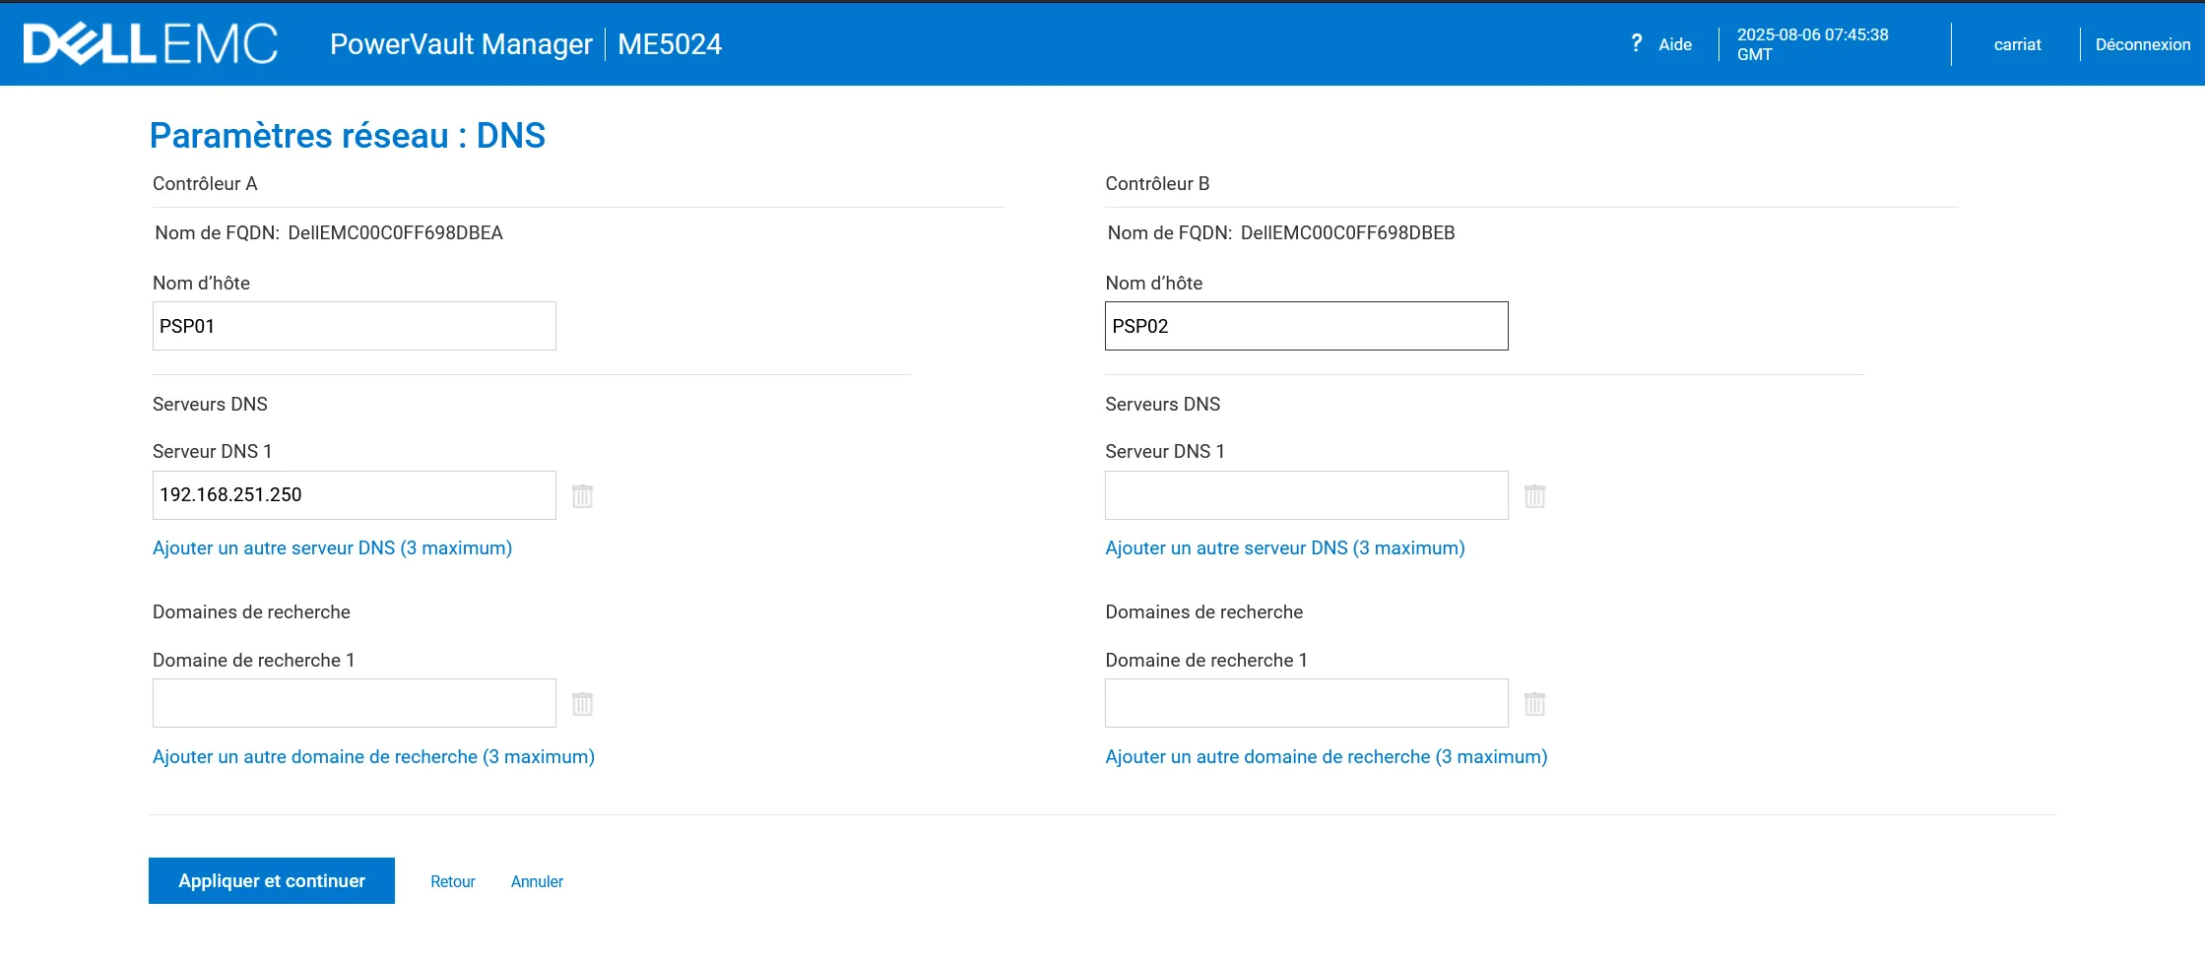Cancel the setup with Annuler

[x=537, y=881]
